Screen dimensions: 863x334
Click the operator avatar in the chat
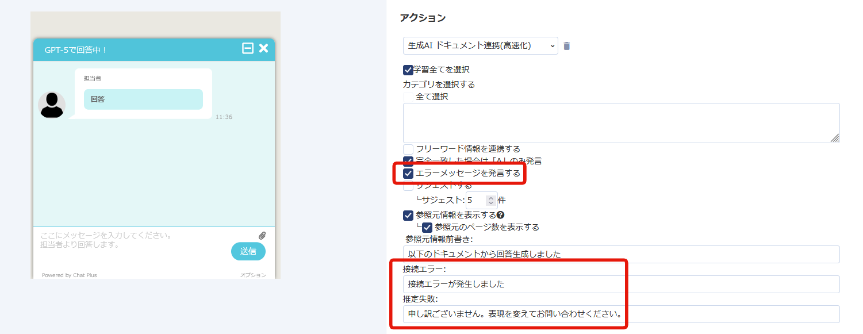52,105
